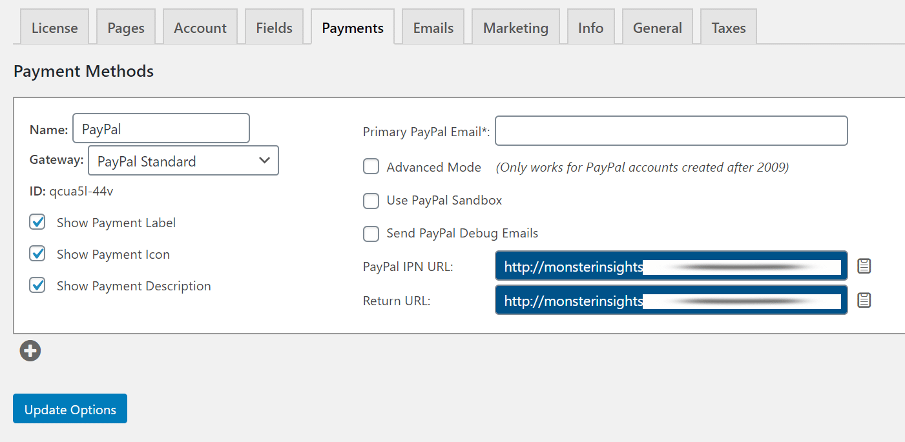
Task: Open the Gateway PayPal Standard dropdown
Action: [183, 161]
